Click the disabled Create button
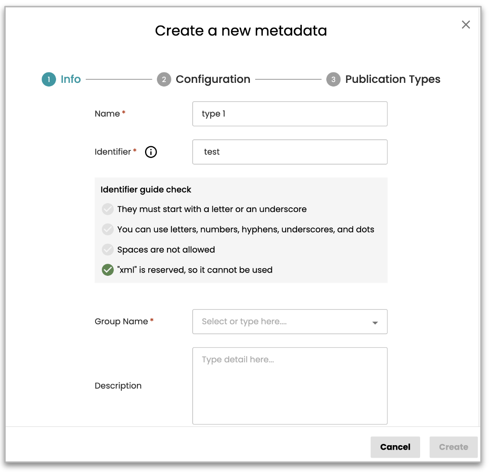The height and width of the screenshot is (472, 490). 453,447
